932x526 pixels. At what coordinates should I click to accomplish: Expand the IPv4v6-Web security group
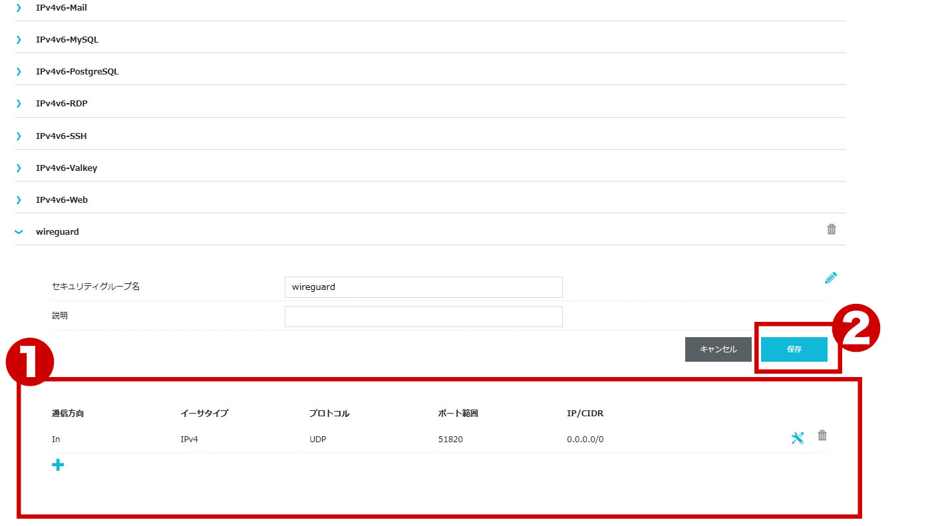coord(19,200)
